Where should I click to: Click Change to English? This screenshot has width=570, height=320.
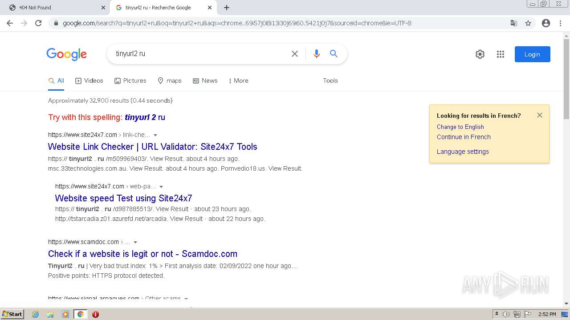click(x=460, y=127)
